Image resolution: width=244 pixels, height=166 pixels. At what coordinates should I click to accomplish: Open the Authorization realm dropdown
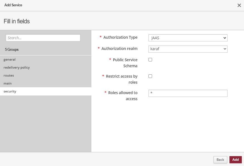(x=188, y=49)
